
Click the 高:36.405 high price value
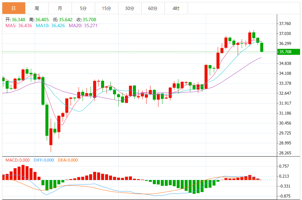pyautogui.click(x=39, y=20)
